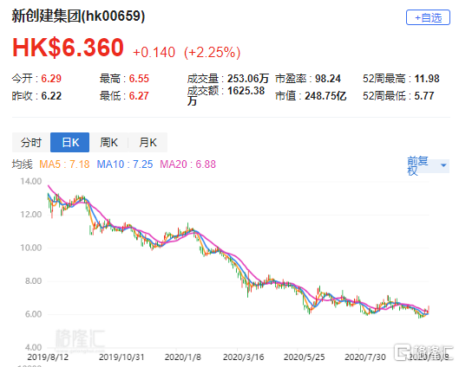
Task: Open the 周K weekly chart tab
Action: click(x=109, y=143)
